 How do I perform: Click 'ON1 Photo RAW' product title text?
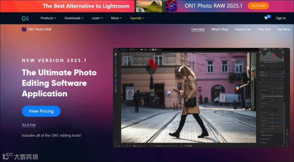pyautogui.click(x=39, y=29)
